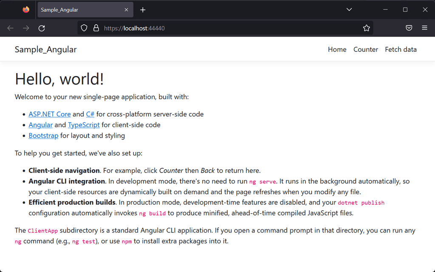Image resolution: width=435 pixels, height=272 pixels.
Task: Navigate to the Counter page
Action: (x=365, y=49)
